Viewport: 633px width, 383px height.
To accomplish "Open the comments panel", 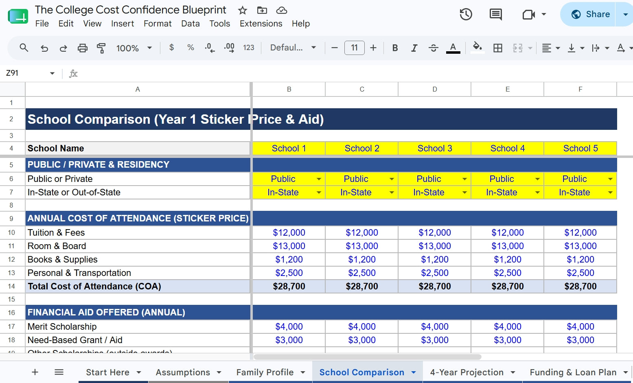I will click(x=495, y=14).
